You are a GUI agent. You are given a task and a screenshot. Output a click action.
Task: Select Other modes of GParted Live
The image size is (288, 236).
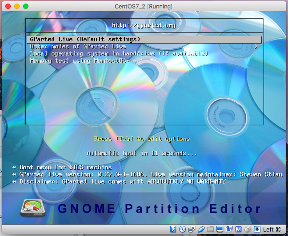(x=78, y=47)
